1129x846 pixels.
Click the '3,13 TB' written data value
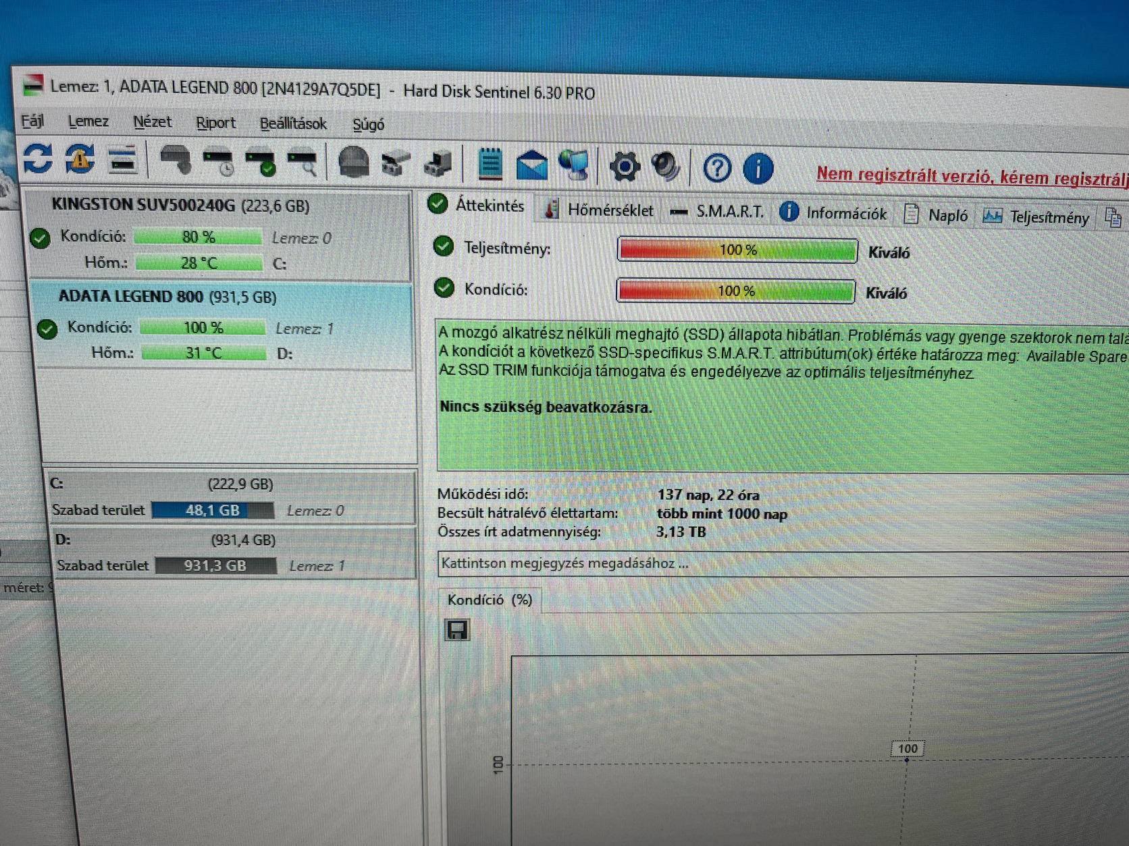[x=681, y=532]
